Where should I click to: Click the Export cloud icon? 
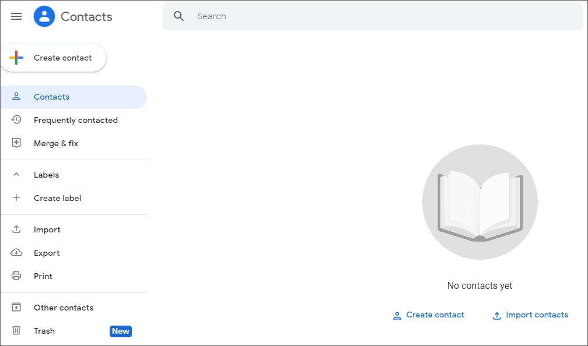click(x=17, y=253)
